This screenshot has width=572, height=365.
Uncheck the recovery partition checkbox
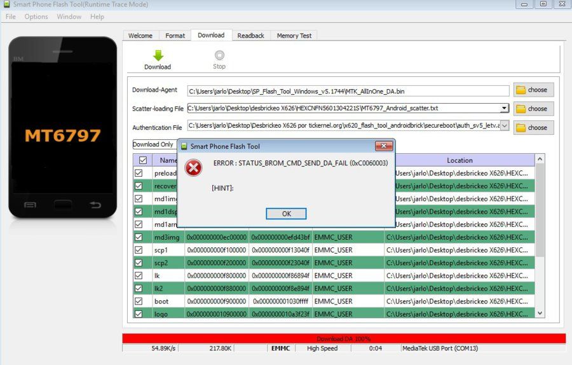click(x=139, y=186)
